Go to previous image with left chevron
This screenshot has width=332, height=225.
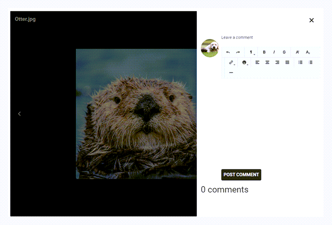19,114
